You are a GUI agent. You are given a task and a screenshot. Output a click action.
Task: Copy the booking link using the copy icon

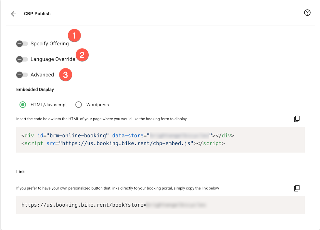pyautogui.click(x=297, y=188)
